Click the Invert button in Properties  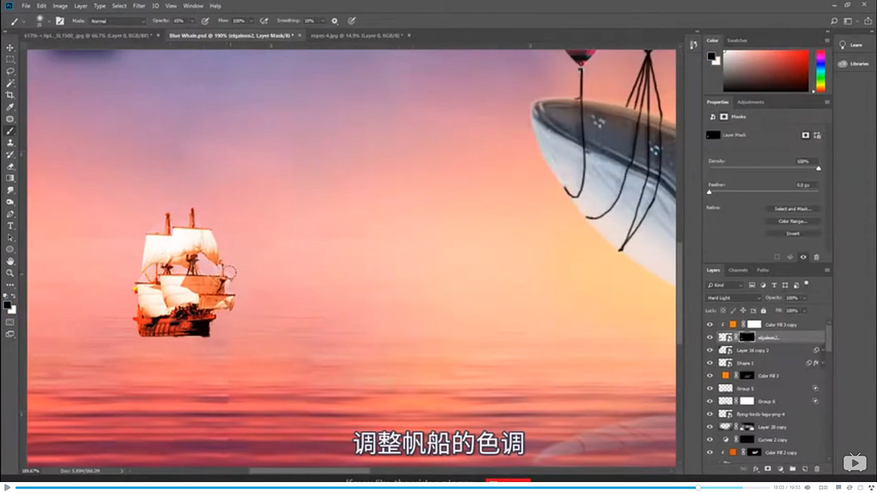pyautogui.click(x=794, y=232)
